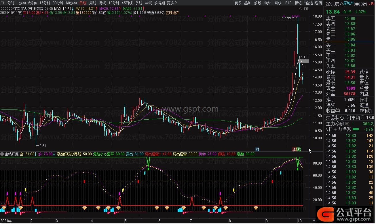Click the 财 finance marker icon

pos(257,149)
